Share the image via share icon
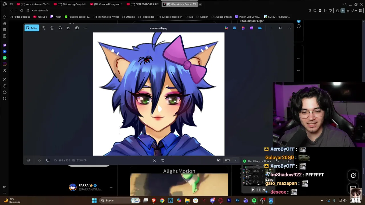 tap(68, 28)
